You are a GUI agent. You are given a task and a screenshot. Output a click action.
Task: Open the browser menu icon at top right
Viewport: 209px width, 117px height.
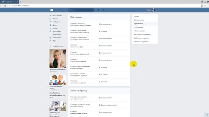202,2
